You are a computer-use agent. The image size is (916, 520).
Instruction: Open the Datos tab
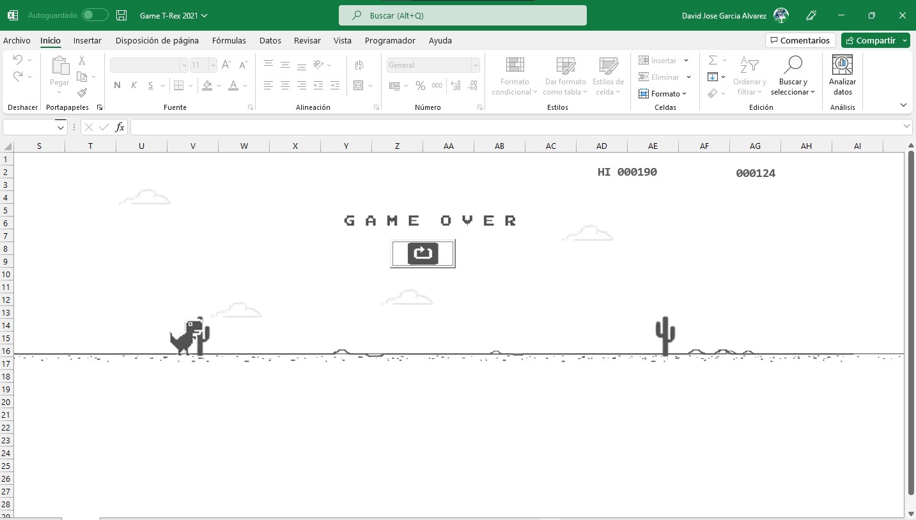pyautogui.click(x=270, y=40)
